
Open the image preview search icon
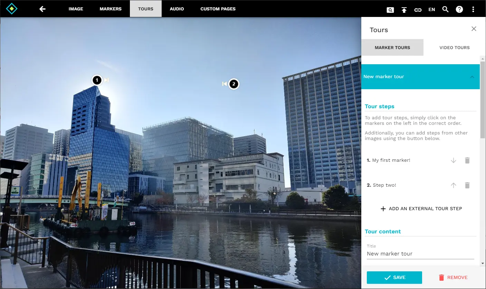click(390, 10)
